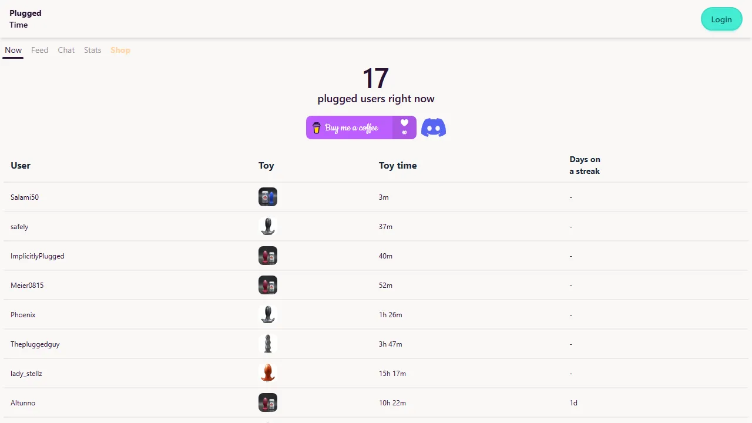Click the Buy me a coffee button

[351, 127]
